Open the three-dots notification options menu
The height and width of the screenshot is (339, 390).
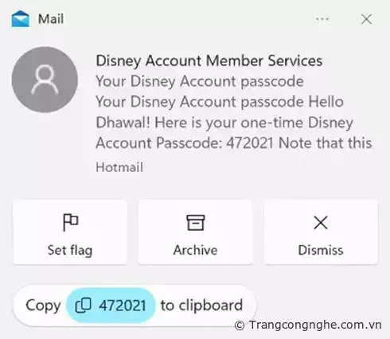click(x=322, y=19)
